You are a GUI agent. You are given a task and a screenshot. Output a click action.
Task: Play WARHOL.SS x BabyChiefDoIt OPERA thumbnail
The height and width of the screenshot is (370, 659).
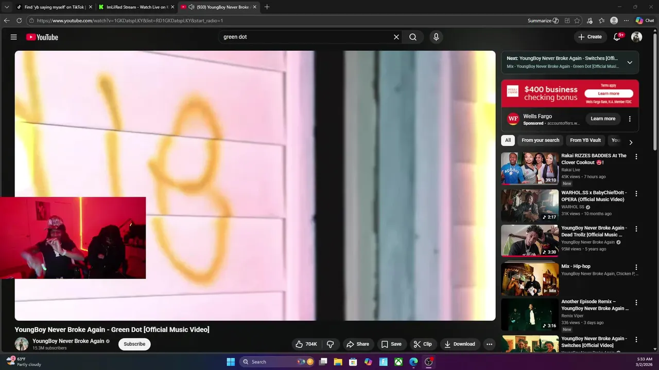coord(530,205)
